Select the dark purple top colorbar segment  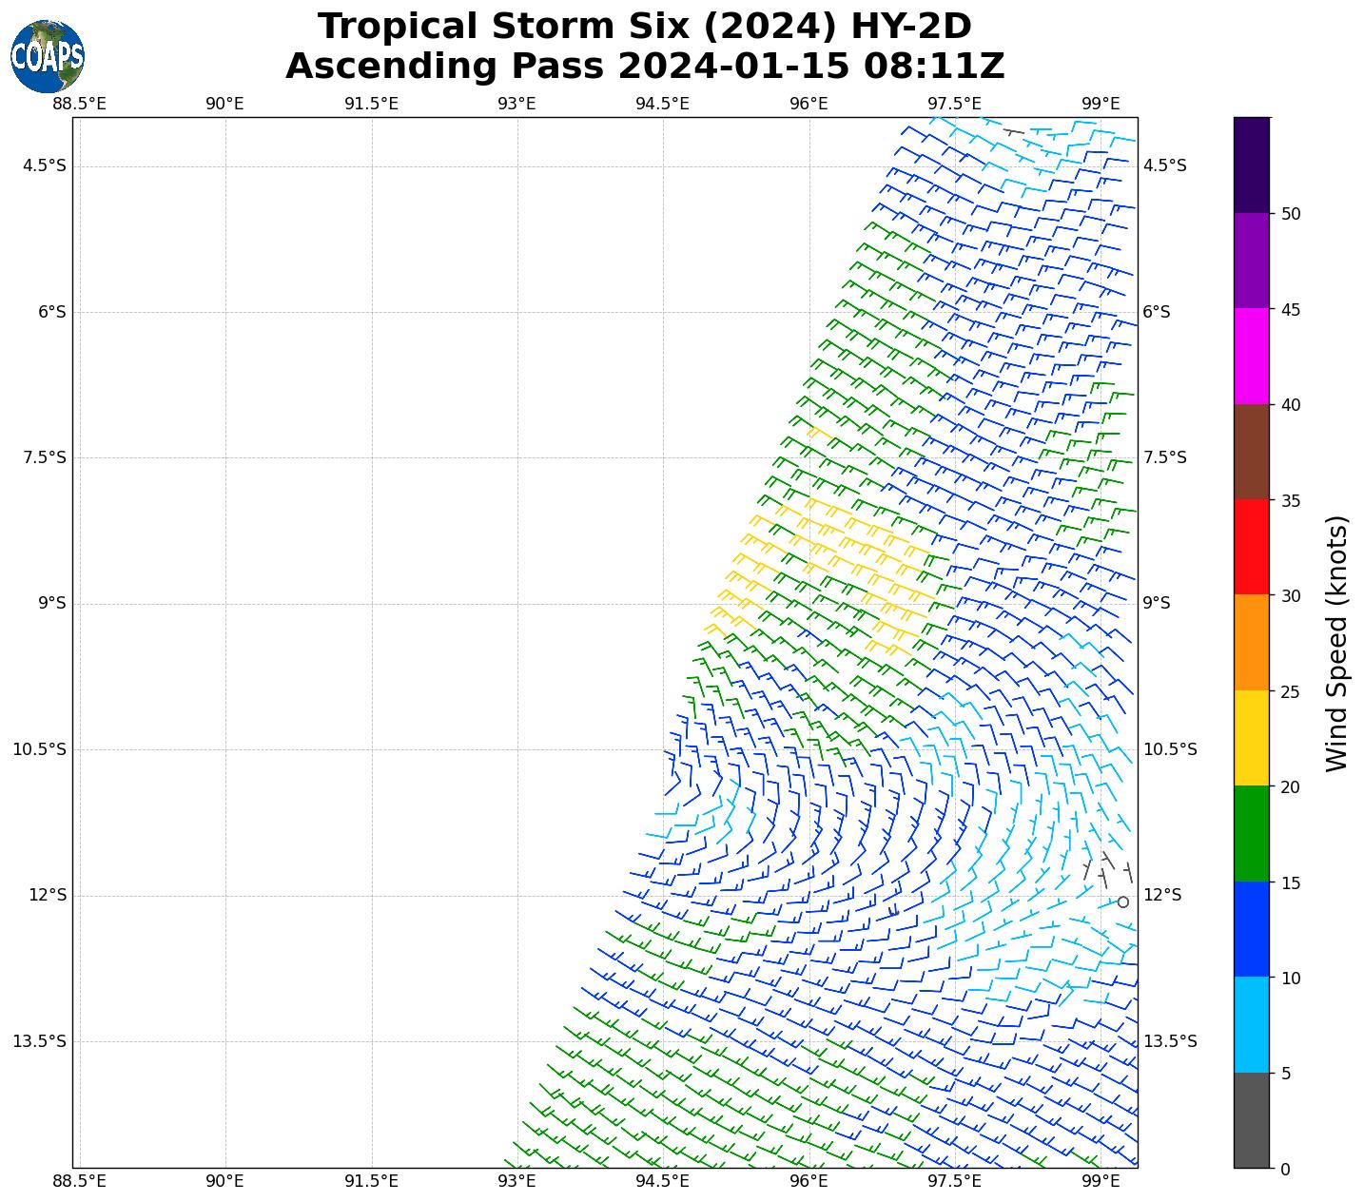tap(1251, 165)
